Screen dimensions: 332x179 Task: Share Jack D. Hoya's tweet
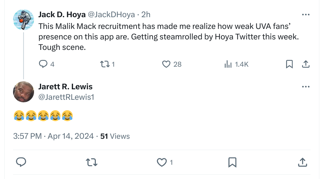306,64
